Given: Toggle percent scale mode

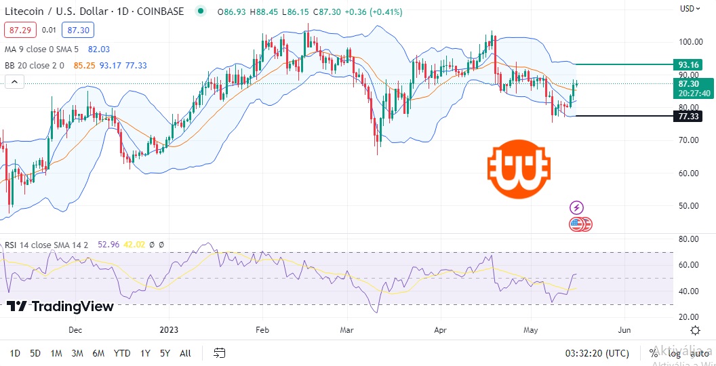Looking at the screenshot, I should [x=654, y=353].
